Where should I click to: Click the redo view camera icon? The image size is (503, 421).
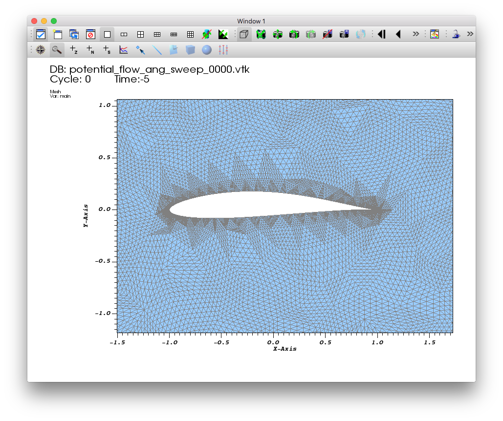click(x=311, y=34)
